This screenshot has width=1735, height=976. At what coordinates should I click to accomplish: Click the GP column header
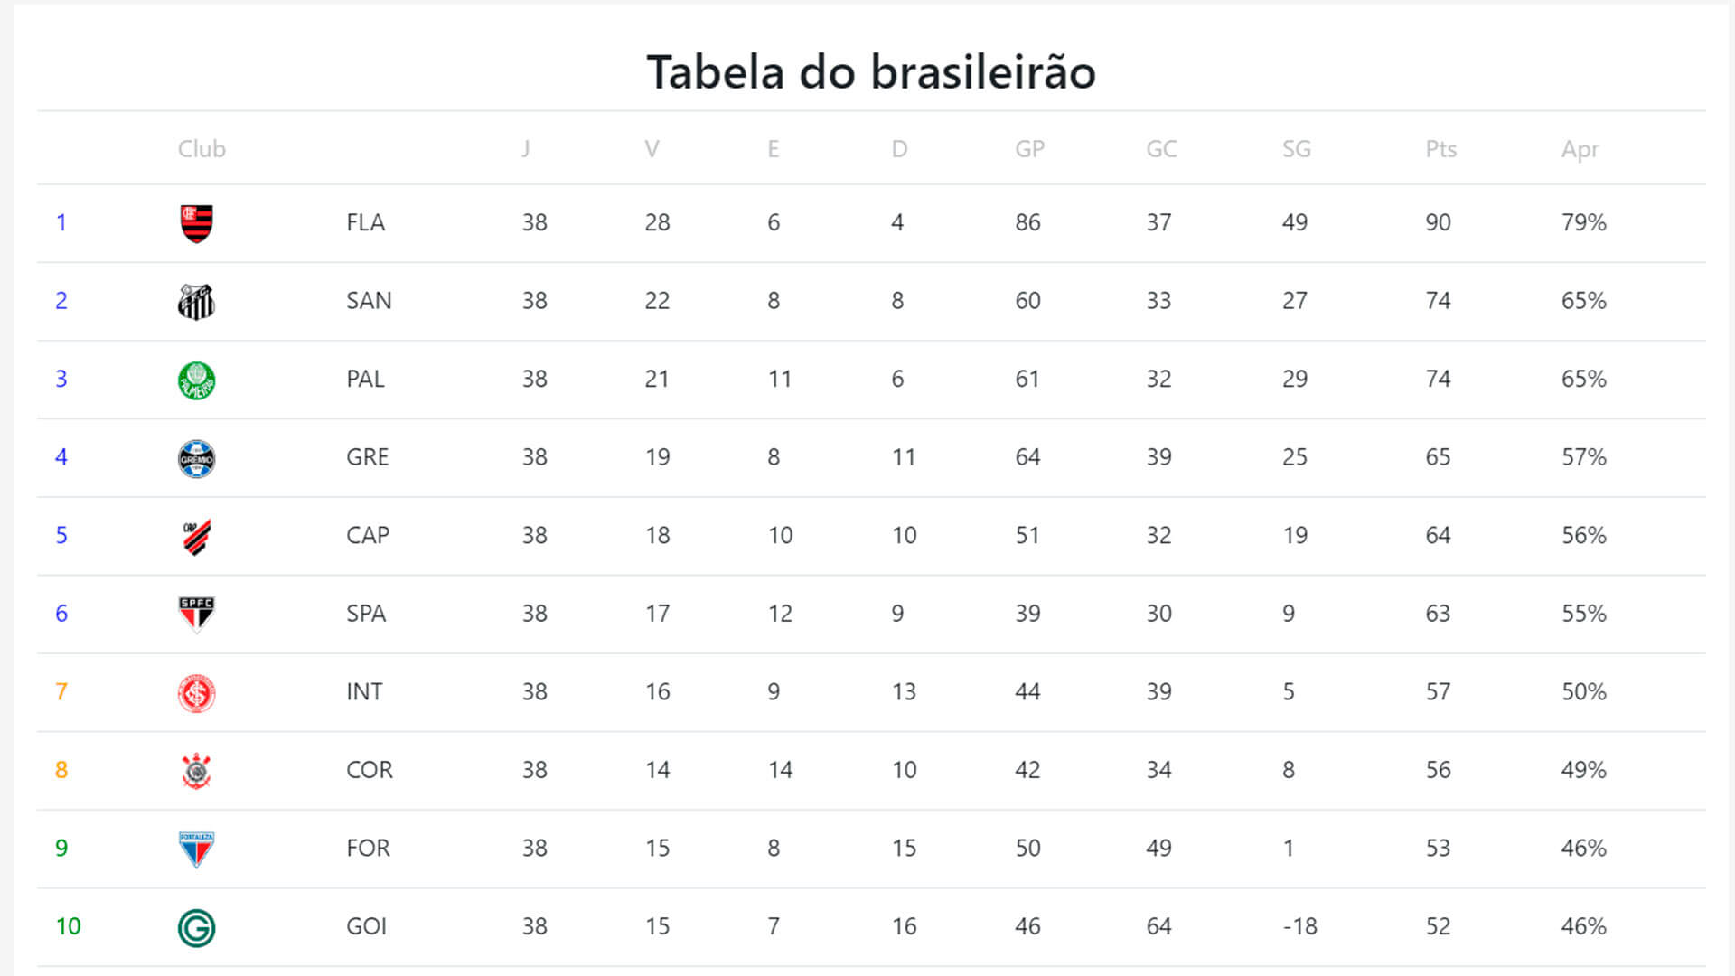[1029, 149]
